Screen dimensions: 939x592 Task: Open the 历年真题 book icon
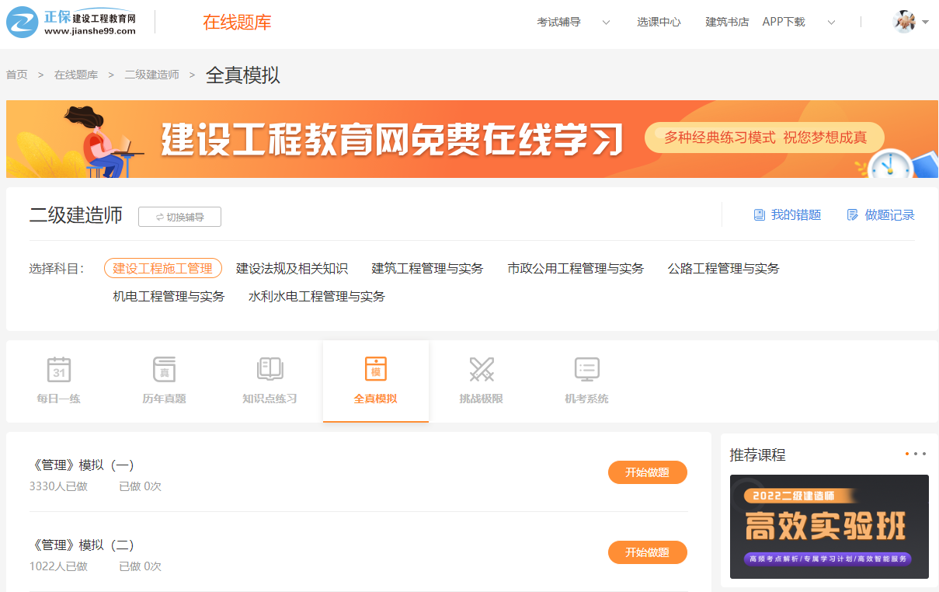click(164, 370)
